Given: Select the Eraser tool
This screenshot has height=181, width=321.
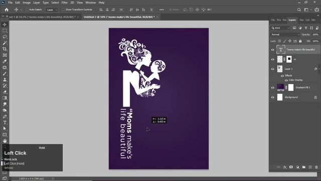Looking at the screenshot, I should 5,92.
